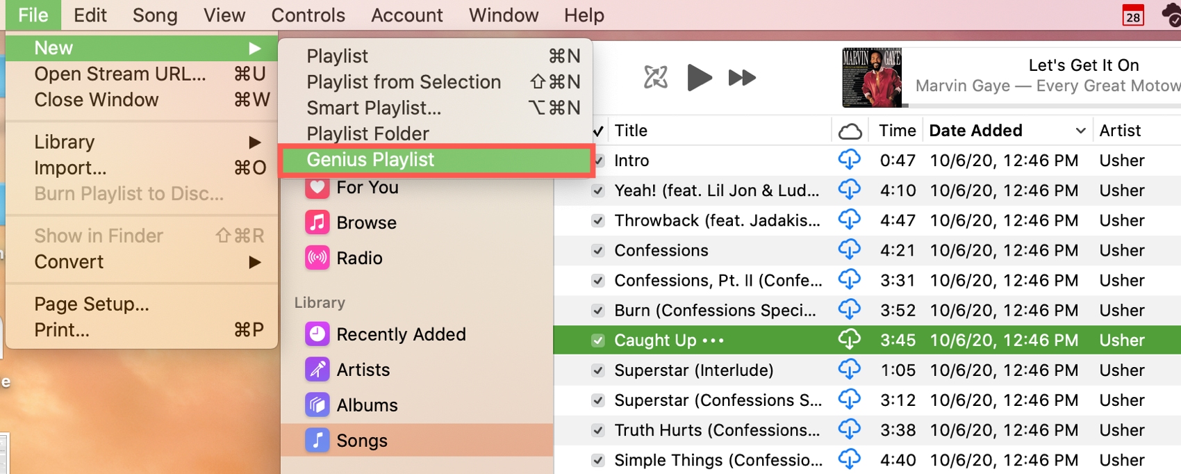Open Artists in the Library sidebar
1181x474 pixels.
click(348, 370)
